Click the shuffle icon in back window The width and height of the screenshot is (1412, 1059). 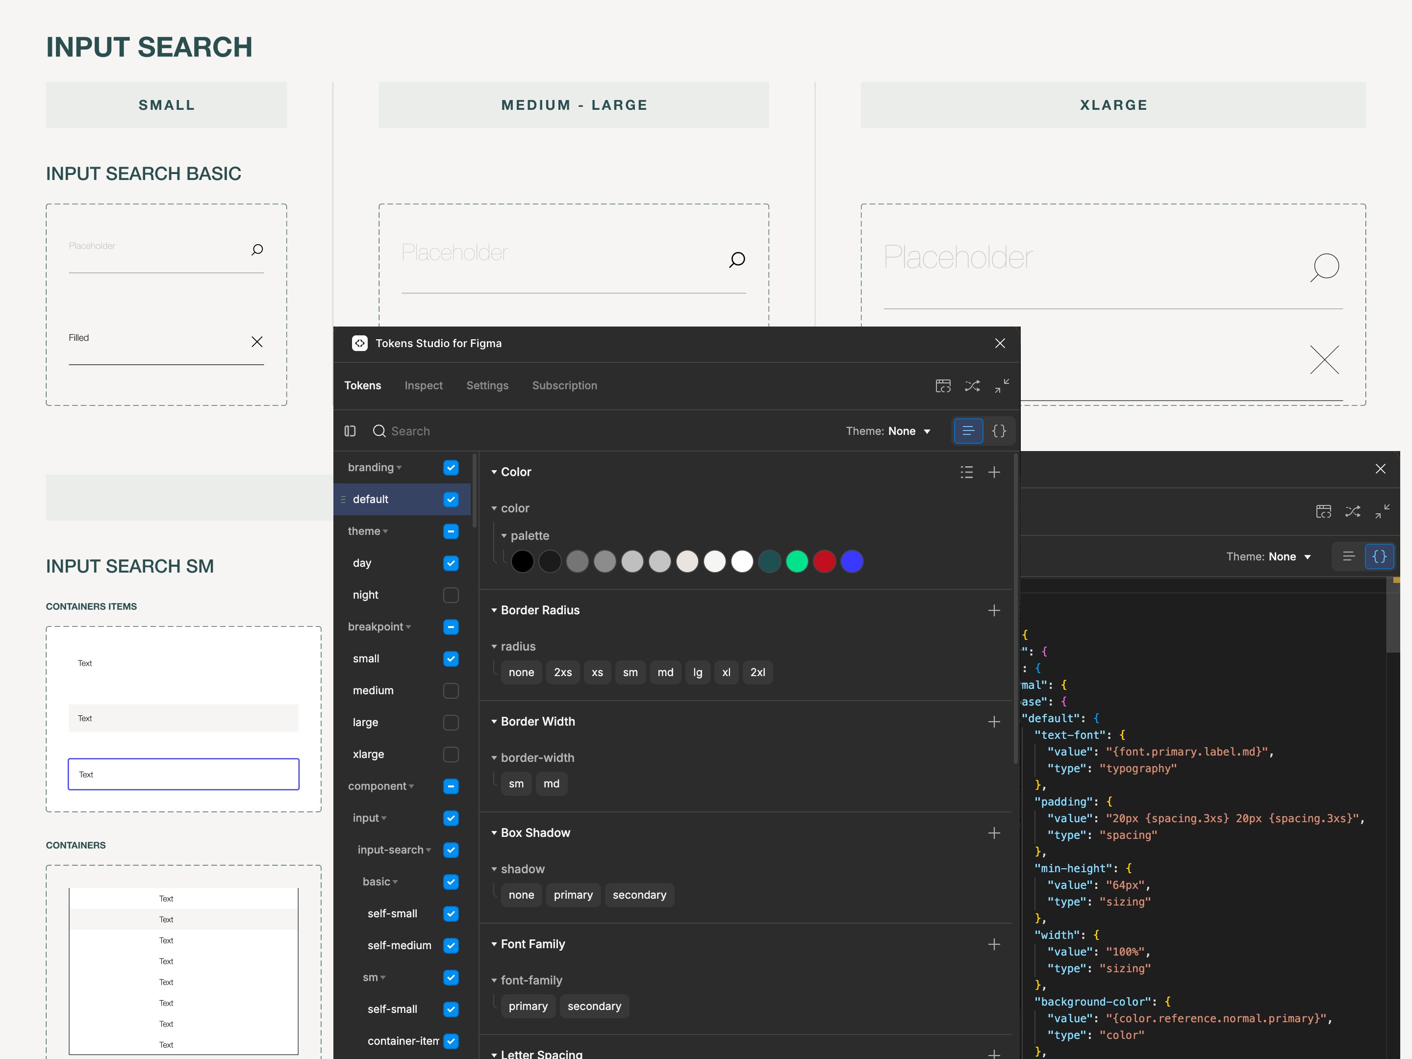(1353, 511)
